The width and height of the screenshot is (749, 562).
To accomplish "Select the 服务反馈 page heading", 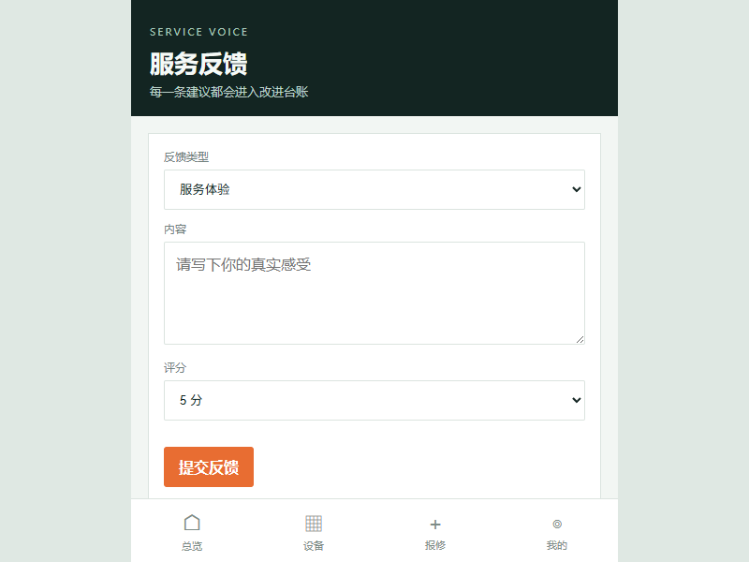I will tap(198, 64).
